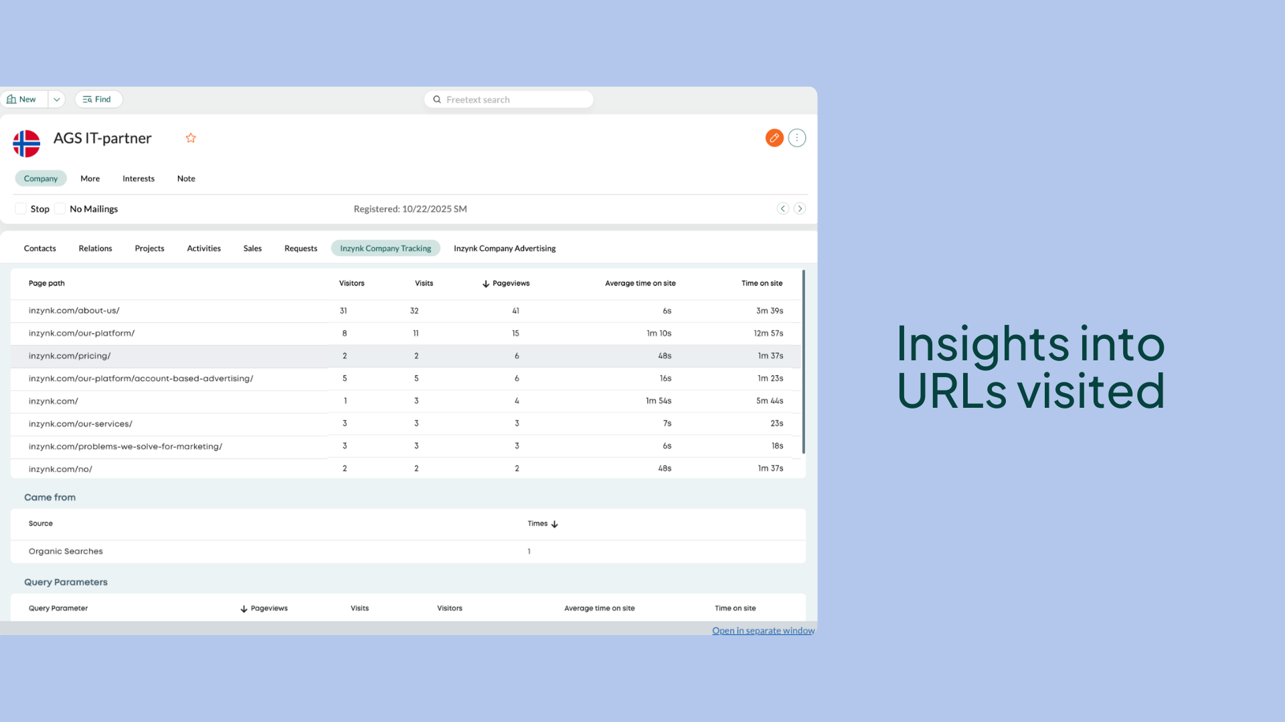1285x722 pixels.
Task: Open in separate window link
Action: pyautogui.click(x=764, y=630)
